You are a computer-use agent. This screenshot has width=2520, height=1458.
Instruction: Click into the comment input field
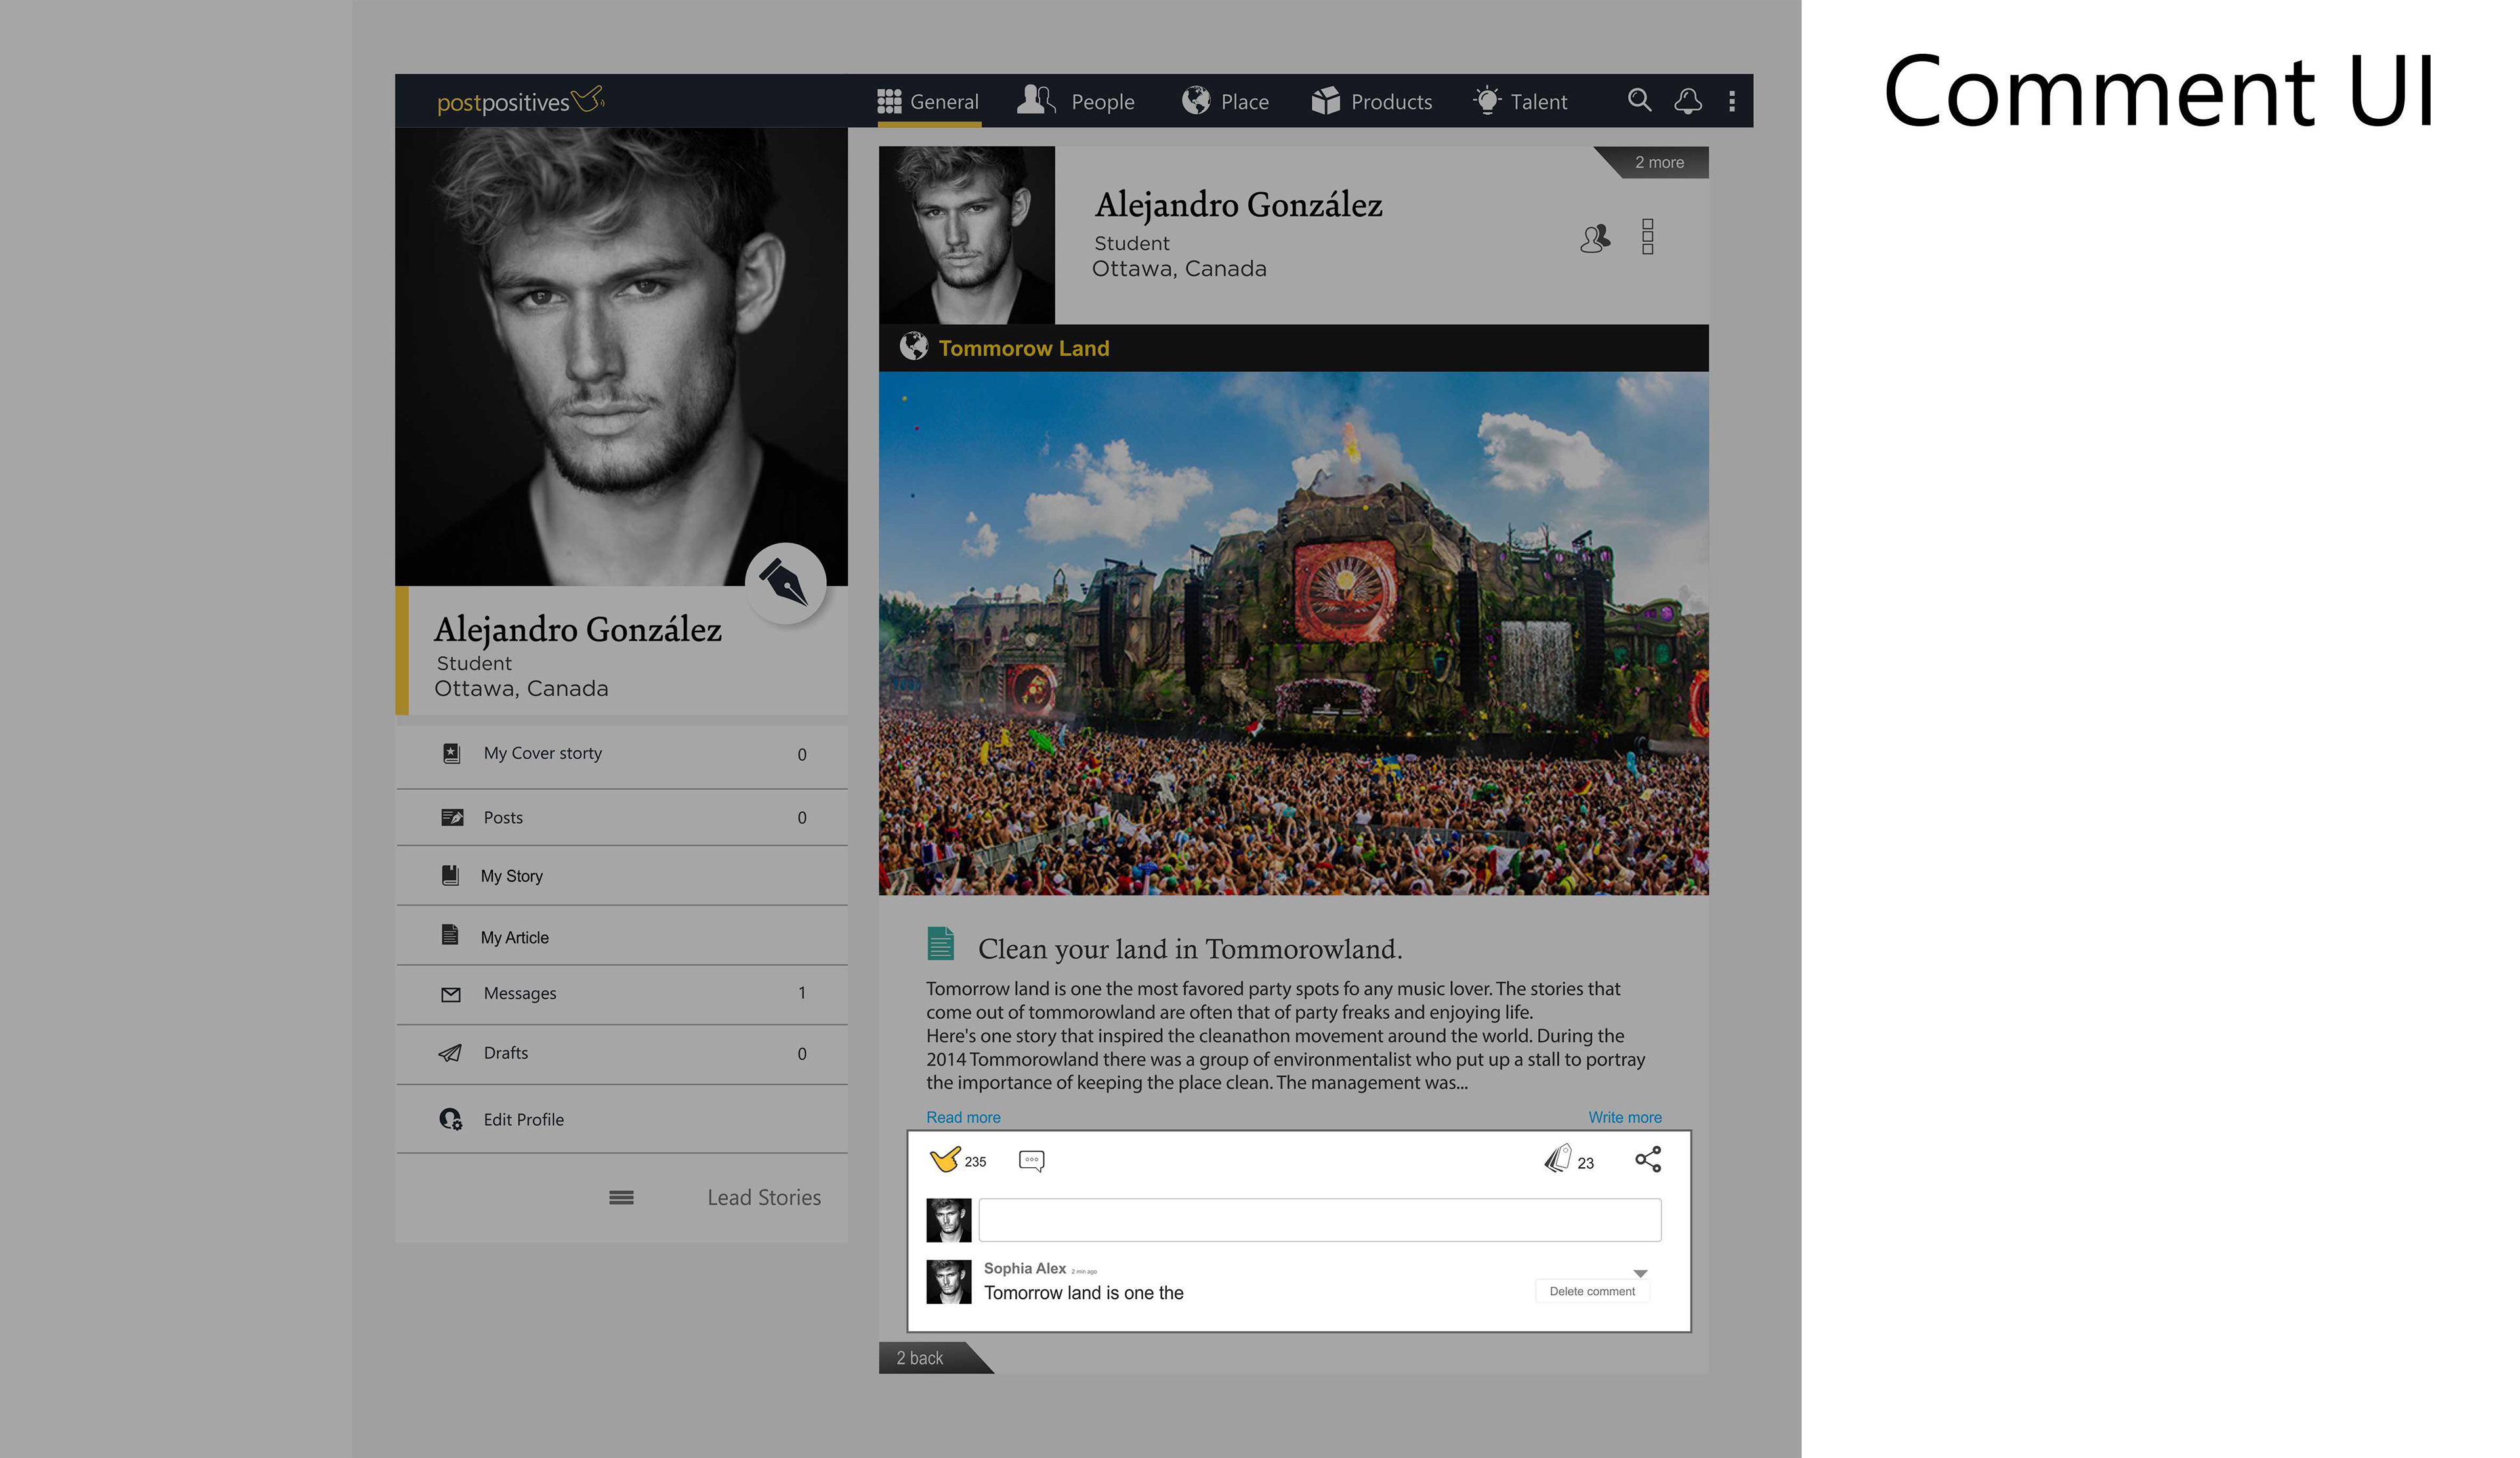[x=1320, y=1220]
